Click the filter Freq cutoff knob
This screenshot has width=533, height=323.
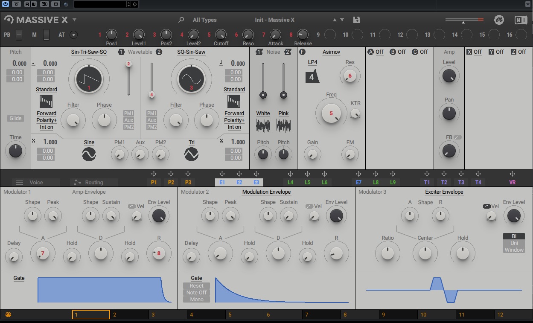pyautogui.click(x=331, y=113)
